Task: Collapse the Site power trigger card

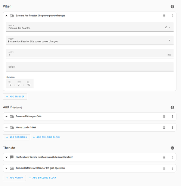Action: pyautogui.click(x=6, y=16)
